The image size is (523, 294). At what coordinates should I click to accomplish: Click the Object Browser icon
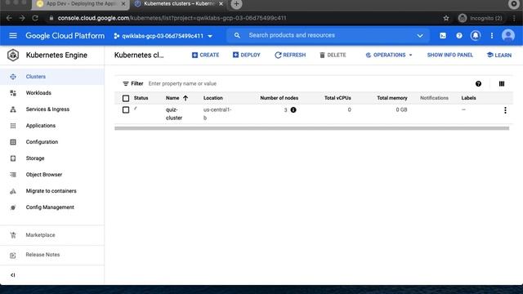13,175
